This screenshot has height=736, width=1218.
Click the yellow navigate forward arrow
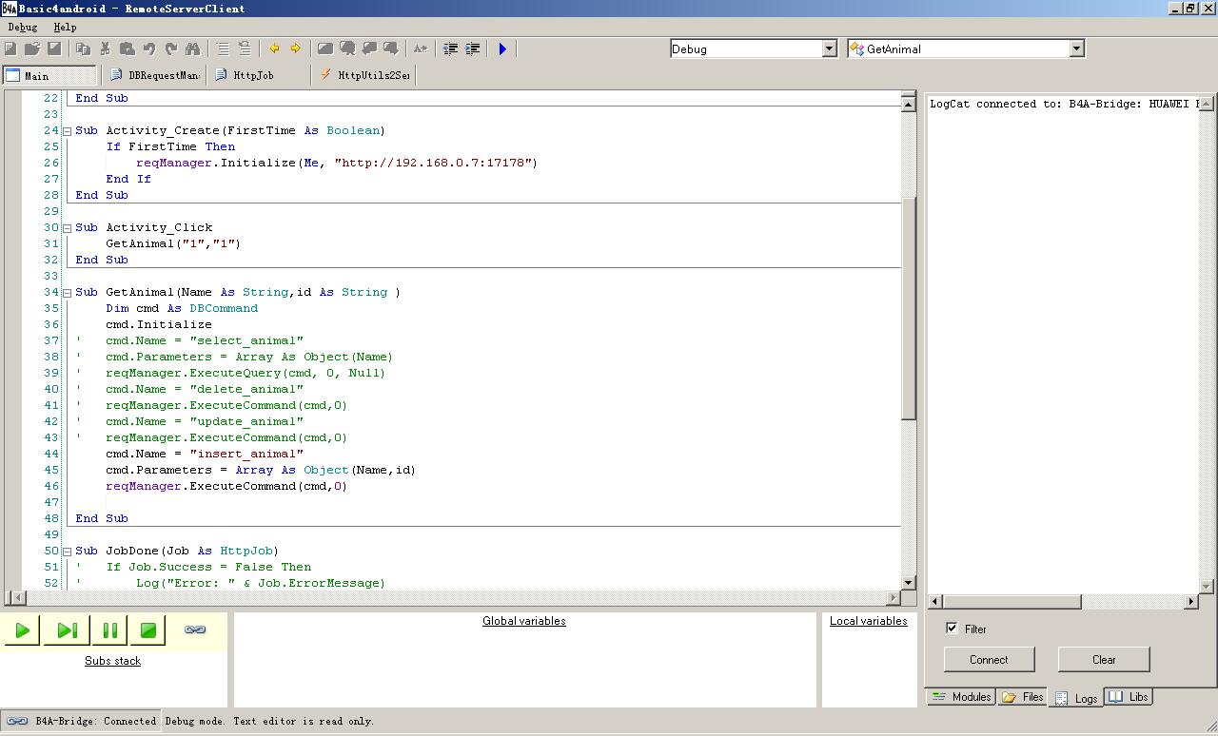(295, 48)
